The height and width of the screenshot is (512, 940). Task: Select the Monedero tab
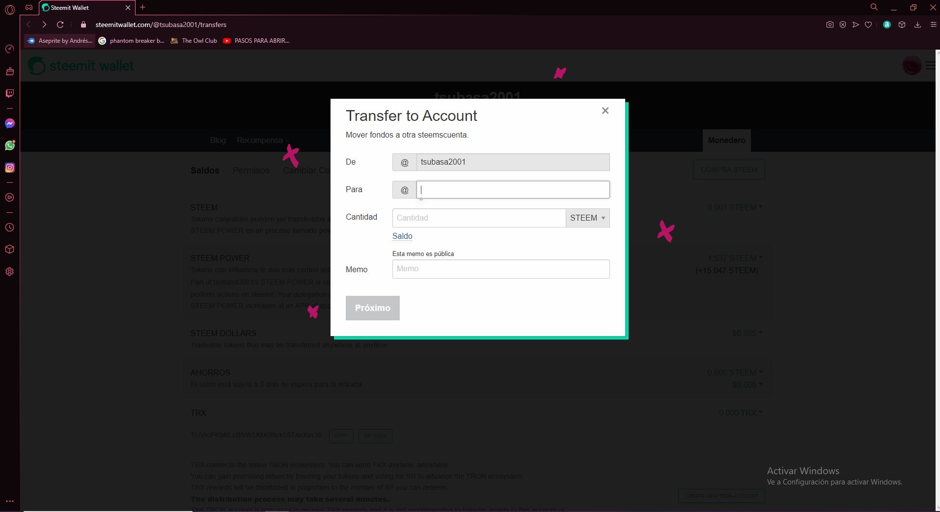[x=726, y=141]
